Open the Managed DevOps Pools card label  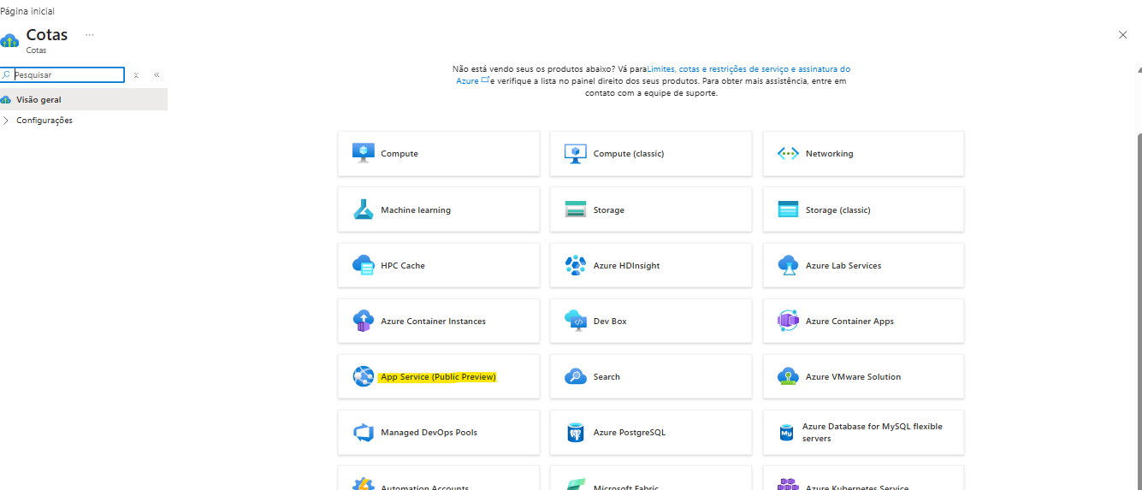[429, 433]
